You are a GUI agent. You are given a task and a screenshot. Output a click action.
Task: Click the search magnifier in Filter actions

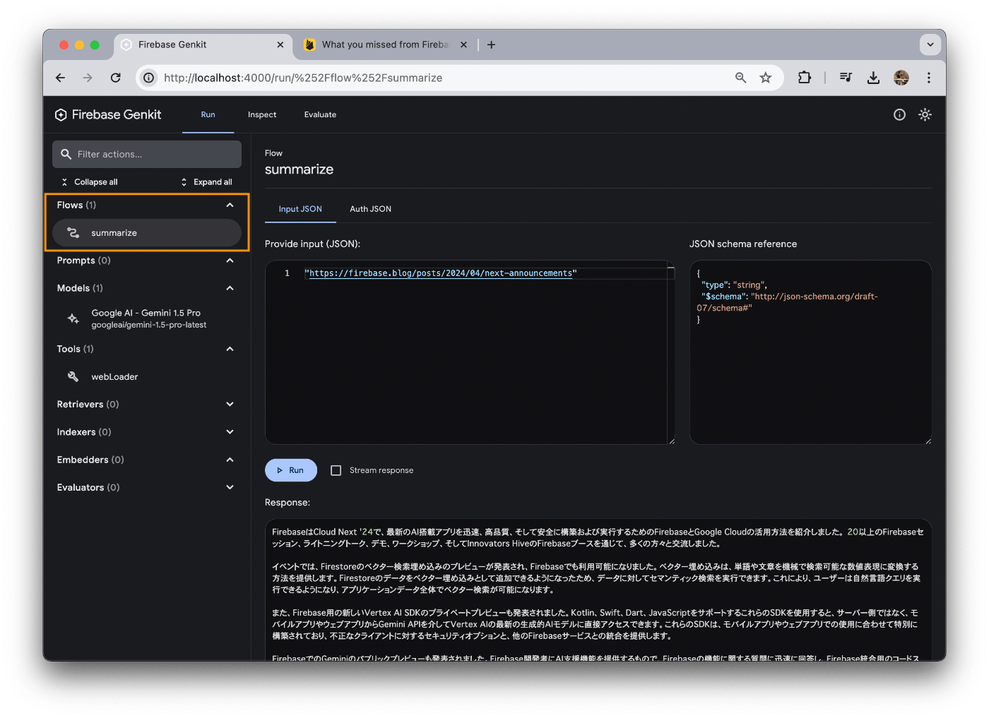(x=66, y=154)
